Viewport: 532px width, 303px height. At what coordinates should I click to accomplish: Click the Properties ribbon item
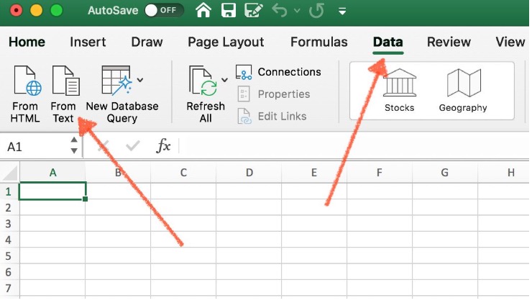(273, 94)
